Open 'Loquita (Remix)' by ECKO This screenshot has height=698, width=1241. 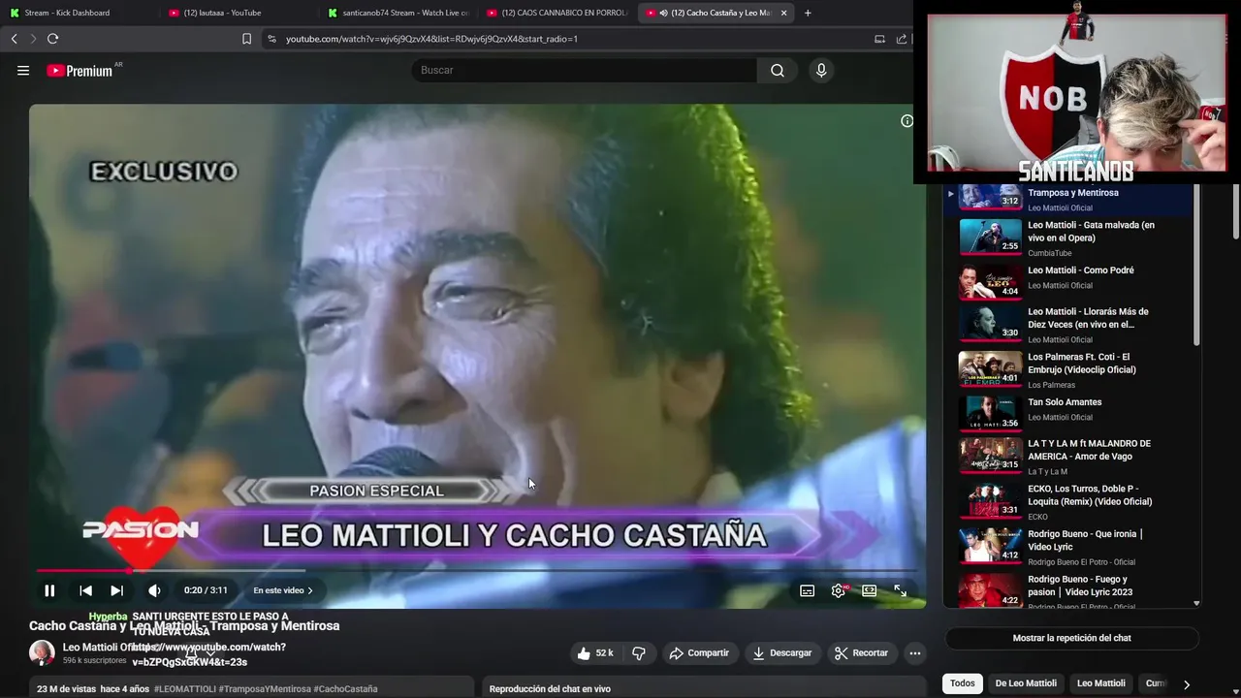tap(1090, 495)
